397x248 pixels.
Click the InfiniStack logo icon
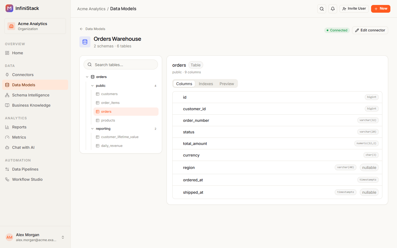point(9,8)
